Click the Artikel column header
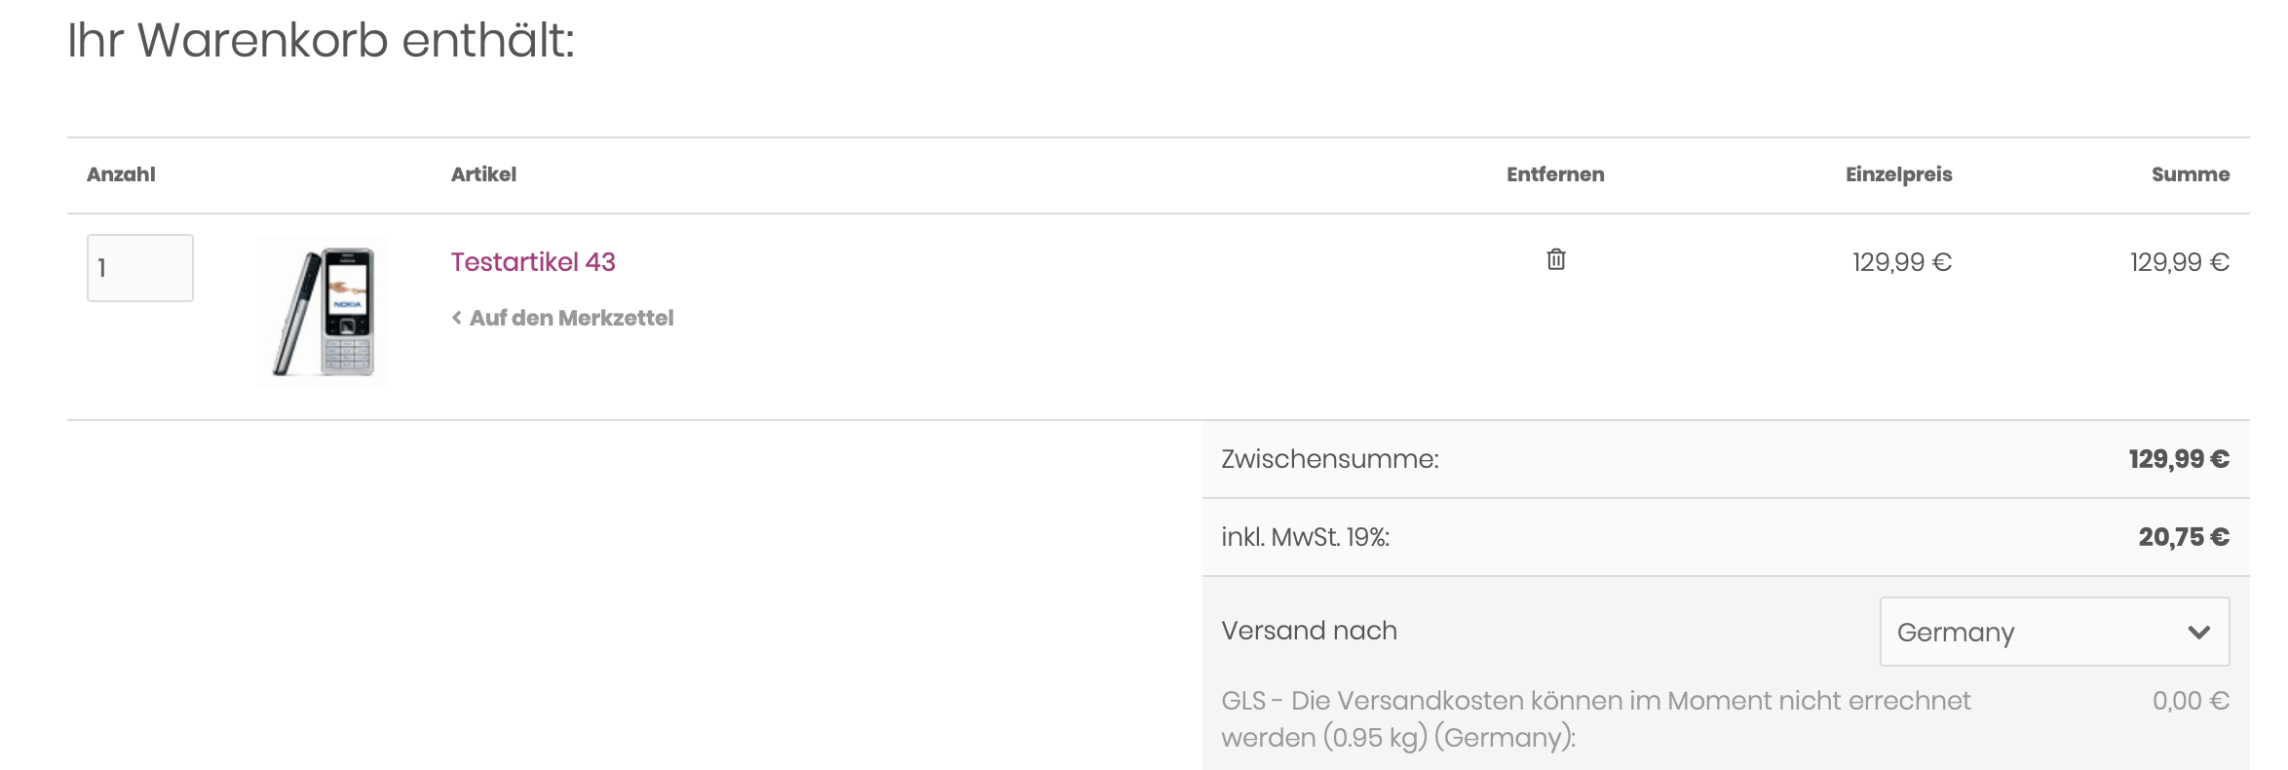2288x770 pixels. pyautogui.click(x=483, y=174)
